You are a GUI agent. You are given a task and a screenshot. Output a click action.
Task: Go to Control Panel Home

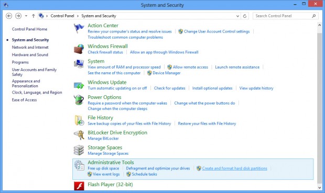(29, 29)
